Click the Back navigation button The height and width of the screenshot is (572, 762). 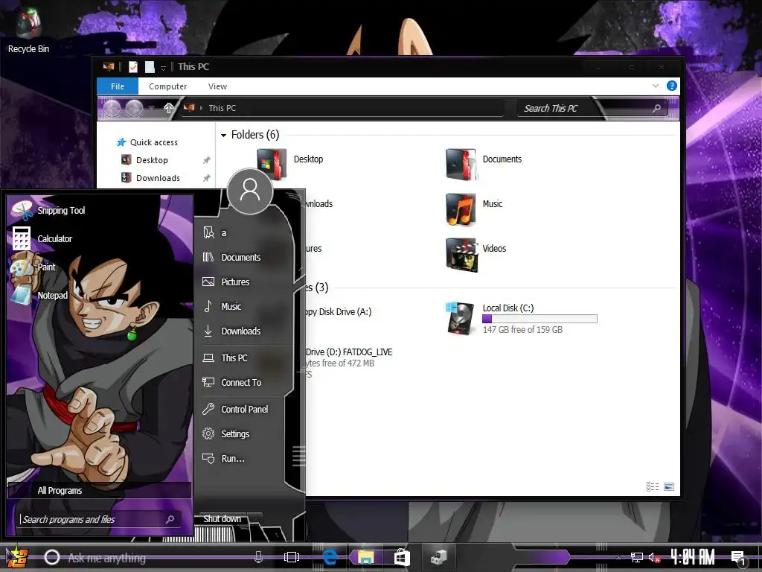[x=112, y=108]
